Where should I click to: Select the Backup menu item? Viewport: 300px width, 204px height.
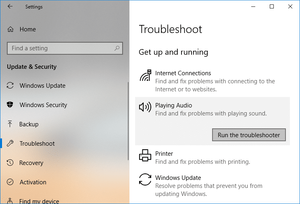pyautogui.click(x=29, y=124)
